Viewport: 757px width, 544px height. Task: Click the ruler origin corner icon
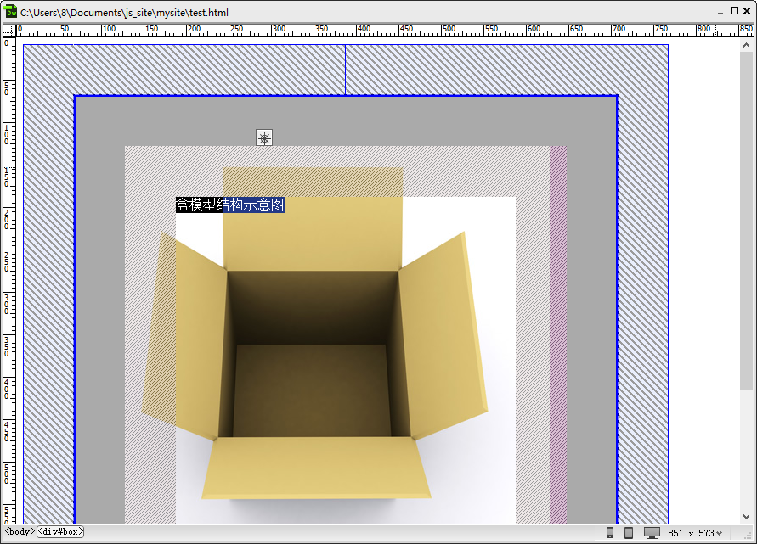point(9,31)
